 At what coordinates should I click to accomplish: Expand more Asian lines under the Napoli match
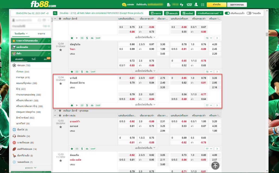(145, 104)
